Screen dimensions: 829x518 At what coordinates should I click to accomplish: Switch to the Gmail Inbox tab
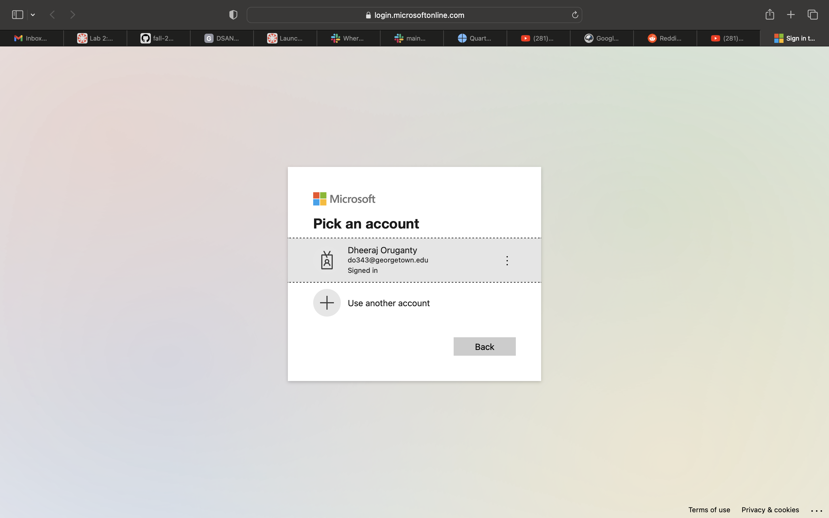point(31,38)
